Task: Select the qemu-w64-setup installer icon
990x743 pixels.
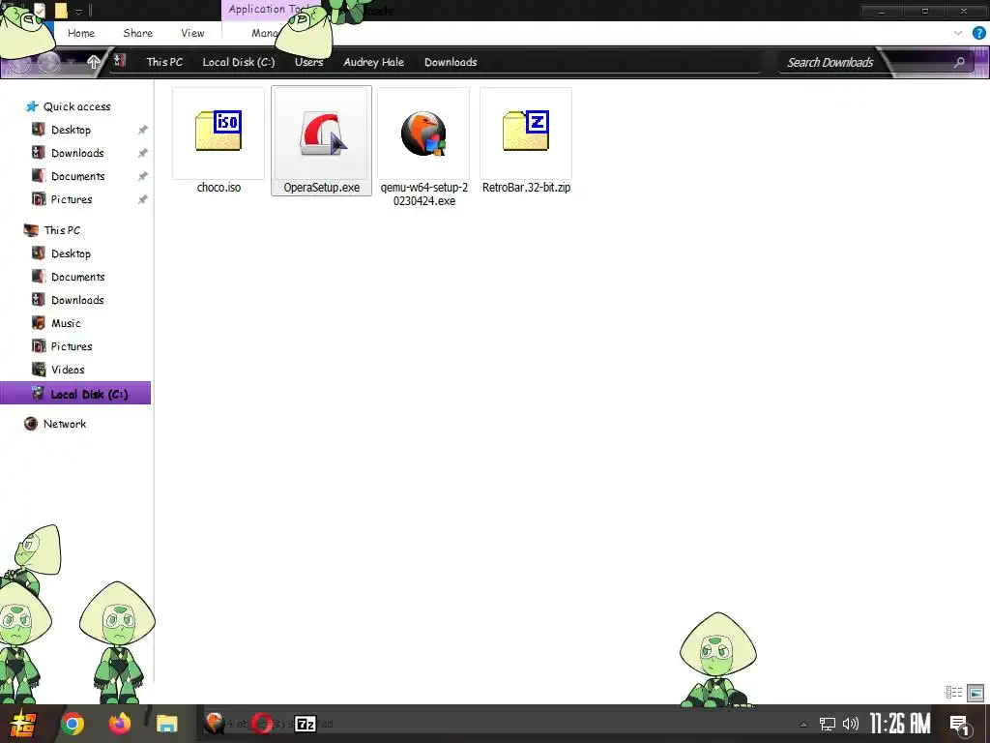Action: coord(423,134)
